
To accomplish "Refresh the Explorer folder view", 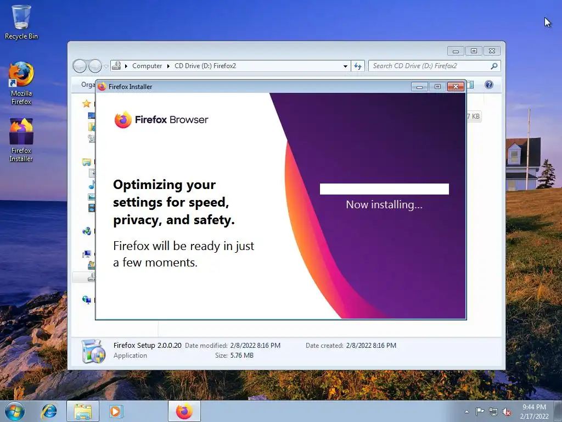I will (x=358, y=66).
